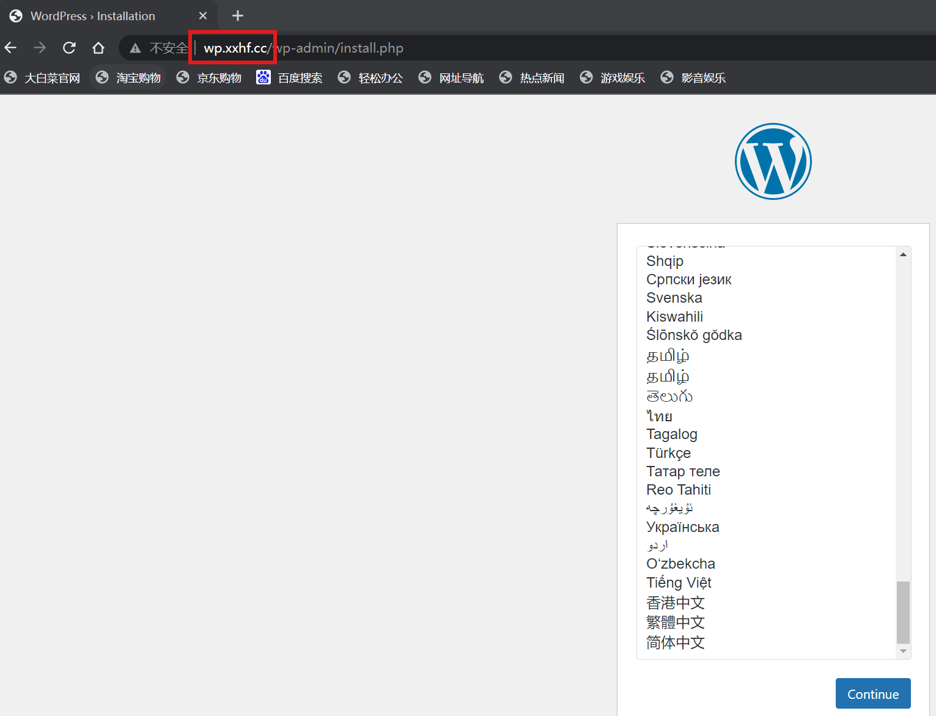Click the language list scrollbar thumb
Viewport: 936px width, 716px height.
tap(903, 612)
